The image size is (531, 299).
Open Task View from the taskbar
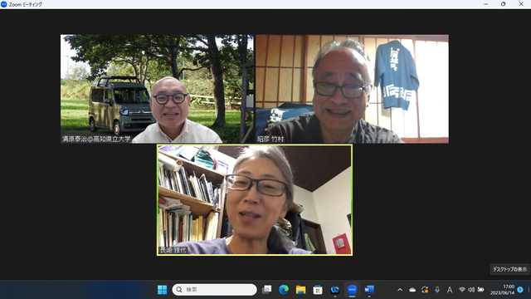267,290
